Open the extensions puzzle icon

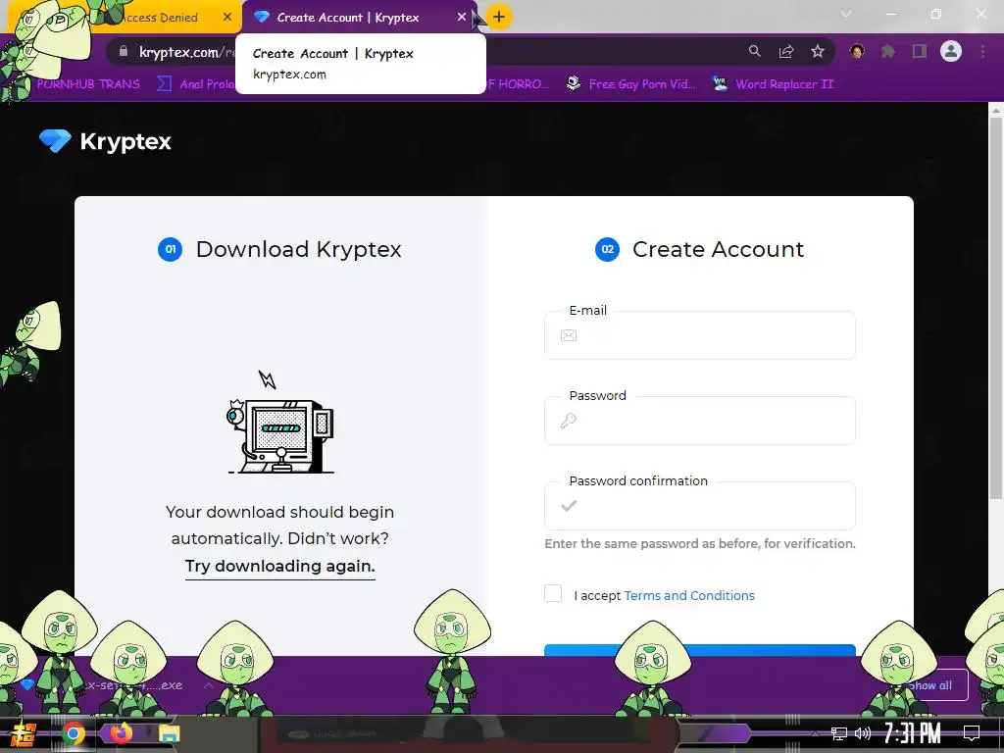tap(888, 51)
